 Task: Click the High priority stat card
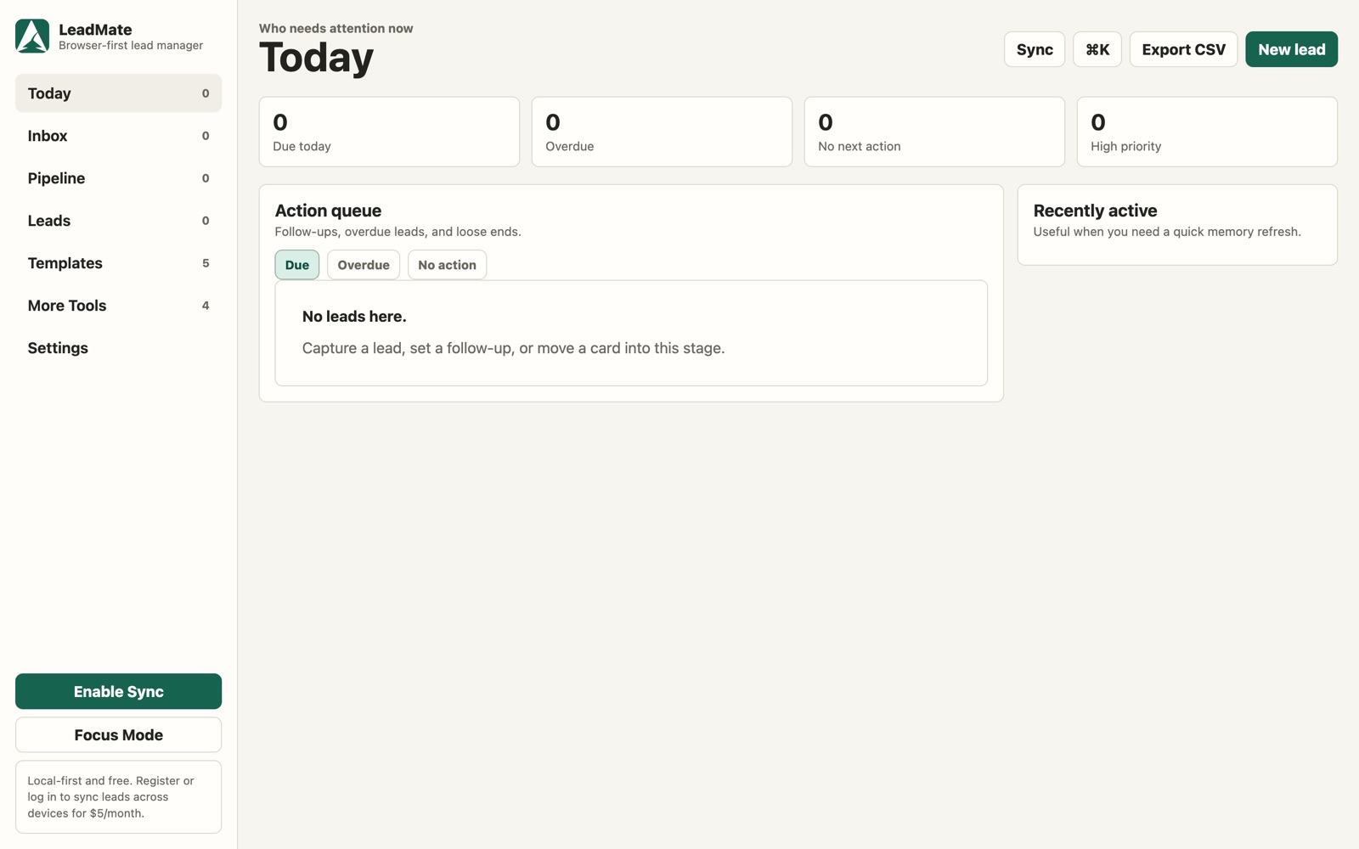coord(1207,132)
